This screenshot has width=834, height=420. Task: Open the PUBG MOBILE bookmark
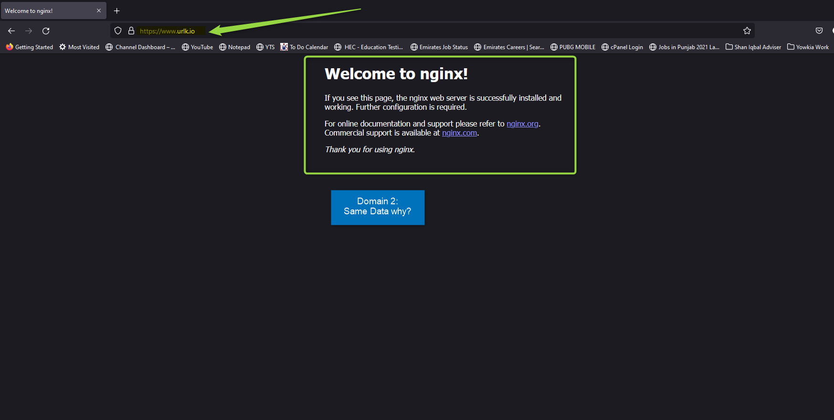pyautogui.click(x=573, y=47)
